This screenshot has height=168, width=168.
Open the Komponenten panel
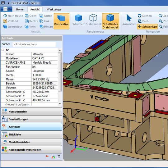point(31,111)
